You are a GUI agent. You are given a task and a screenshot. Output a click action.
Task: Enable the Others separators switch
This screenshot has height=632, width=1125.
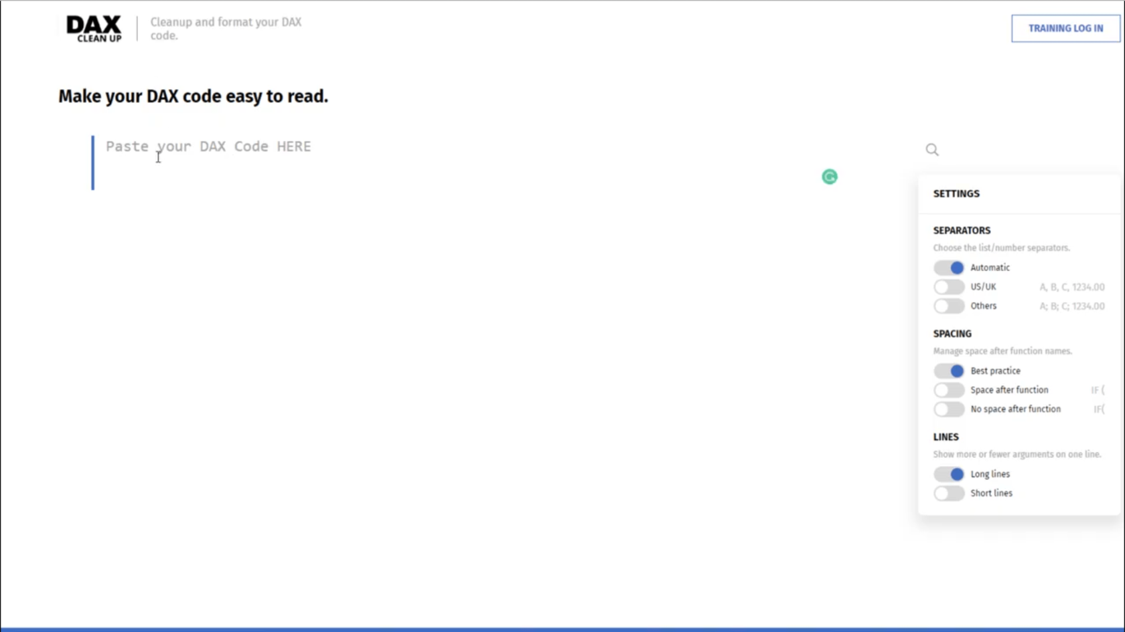[949, 306]
